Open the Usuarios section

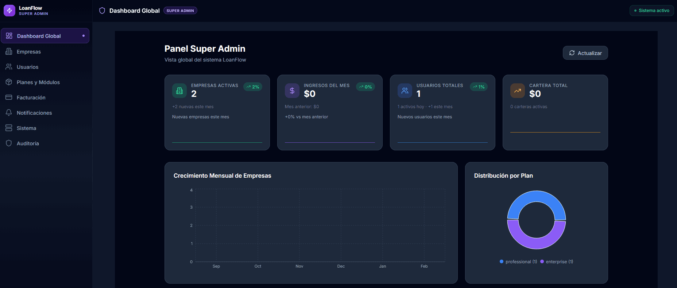pyautogui.click(x=27, y=67)
